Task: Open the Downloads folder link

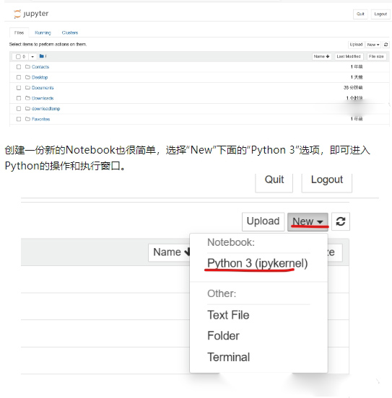Action: click(43, 98)
